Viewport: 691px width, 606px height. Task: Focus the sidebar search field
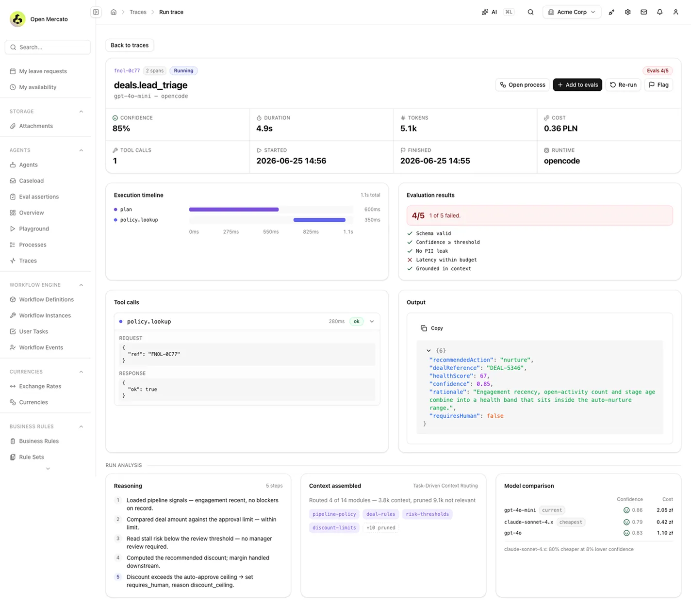[x=48, y=47]
